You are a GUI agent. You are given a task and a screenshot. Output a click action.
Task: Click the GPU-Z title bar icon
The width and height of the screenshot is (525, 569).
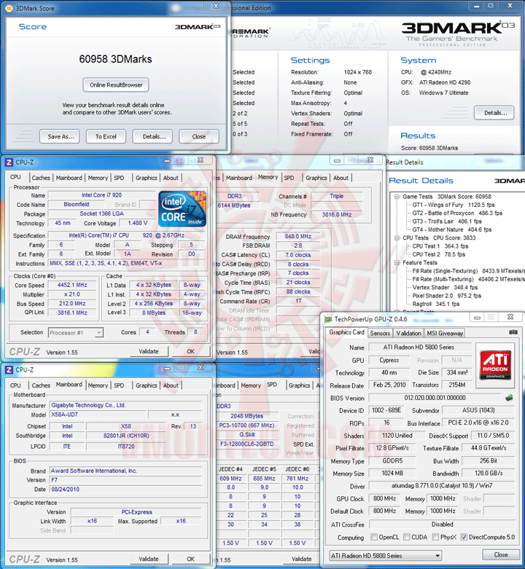pyautogui.click(x=328, y=319)
